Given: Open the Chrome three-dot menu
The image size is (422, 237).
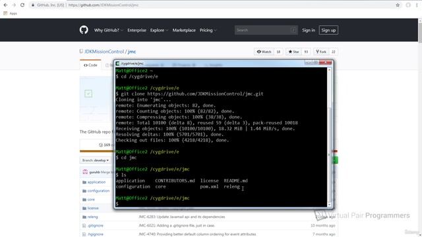Looking at the screenshot, I should pyautogui.click(x=417, y=5).
